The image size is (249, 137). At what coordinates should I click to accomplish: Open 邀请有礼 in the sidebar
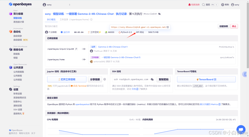(19, 113)
